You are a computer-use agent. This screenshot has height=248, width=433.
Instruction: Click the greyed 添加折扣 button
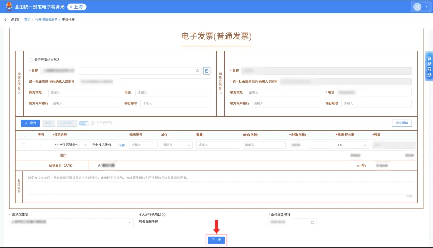(67, 123)
